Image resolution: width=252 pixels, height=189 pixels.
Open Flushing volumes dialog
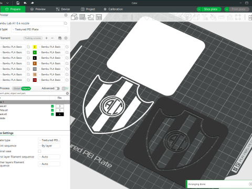[x=33, y=38]
